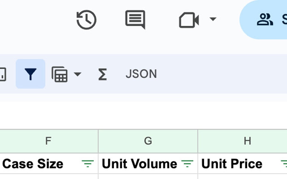This screenshot has width=287, height=179.
Task: Expand the arrow beside the camera icon
Action: point(213,19)
